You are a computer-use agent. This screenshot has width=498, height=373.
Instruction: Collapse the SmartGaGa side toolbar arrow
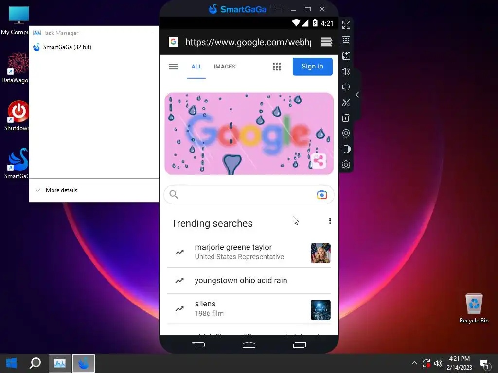point(357,95)
